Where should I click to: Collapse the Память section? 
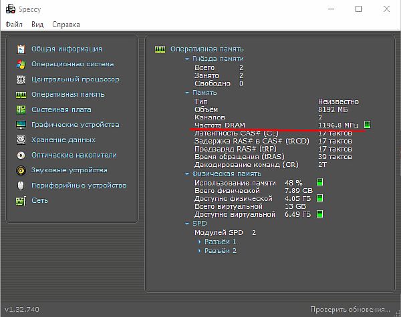(x=187, y=93)
